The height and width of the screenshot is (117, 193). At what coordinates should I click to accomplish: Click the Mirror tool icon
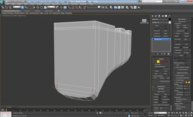pyautogui.click(x=103, y=7)
